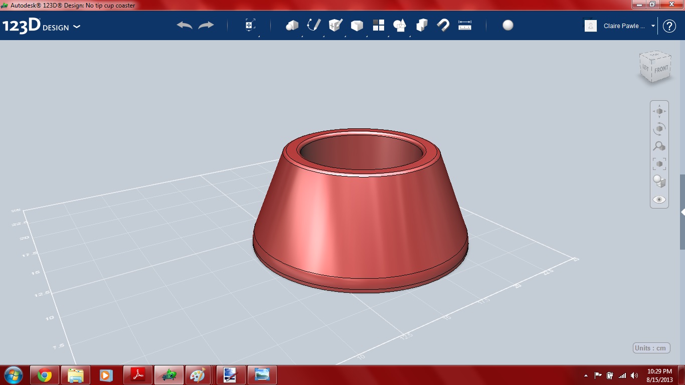Select the Pan navigation tool
This screenshot has width=685, height=385.
(x=659, y=111)
